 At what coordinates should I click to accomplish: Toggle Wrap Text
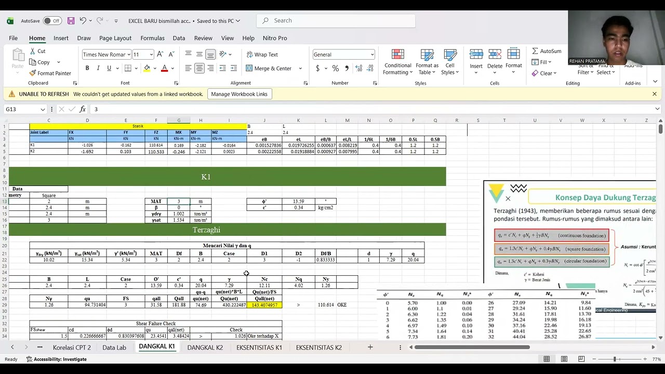[262, 55]
